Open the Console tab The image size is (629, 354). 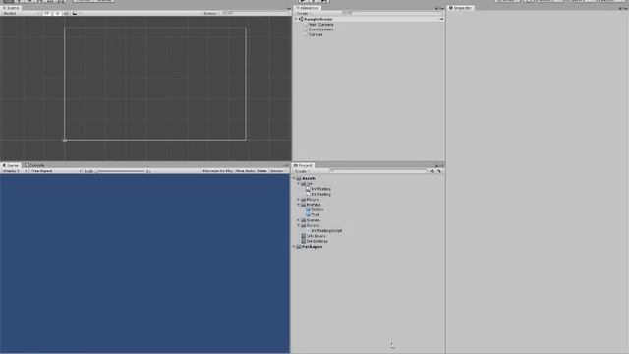(x=35, y=165)
